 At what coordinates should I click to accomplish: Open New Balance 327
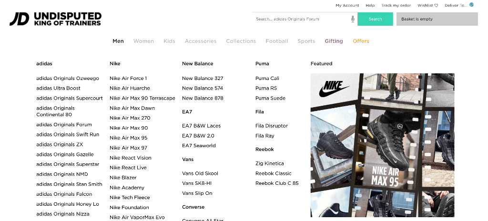point(203,79)
